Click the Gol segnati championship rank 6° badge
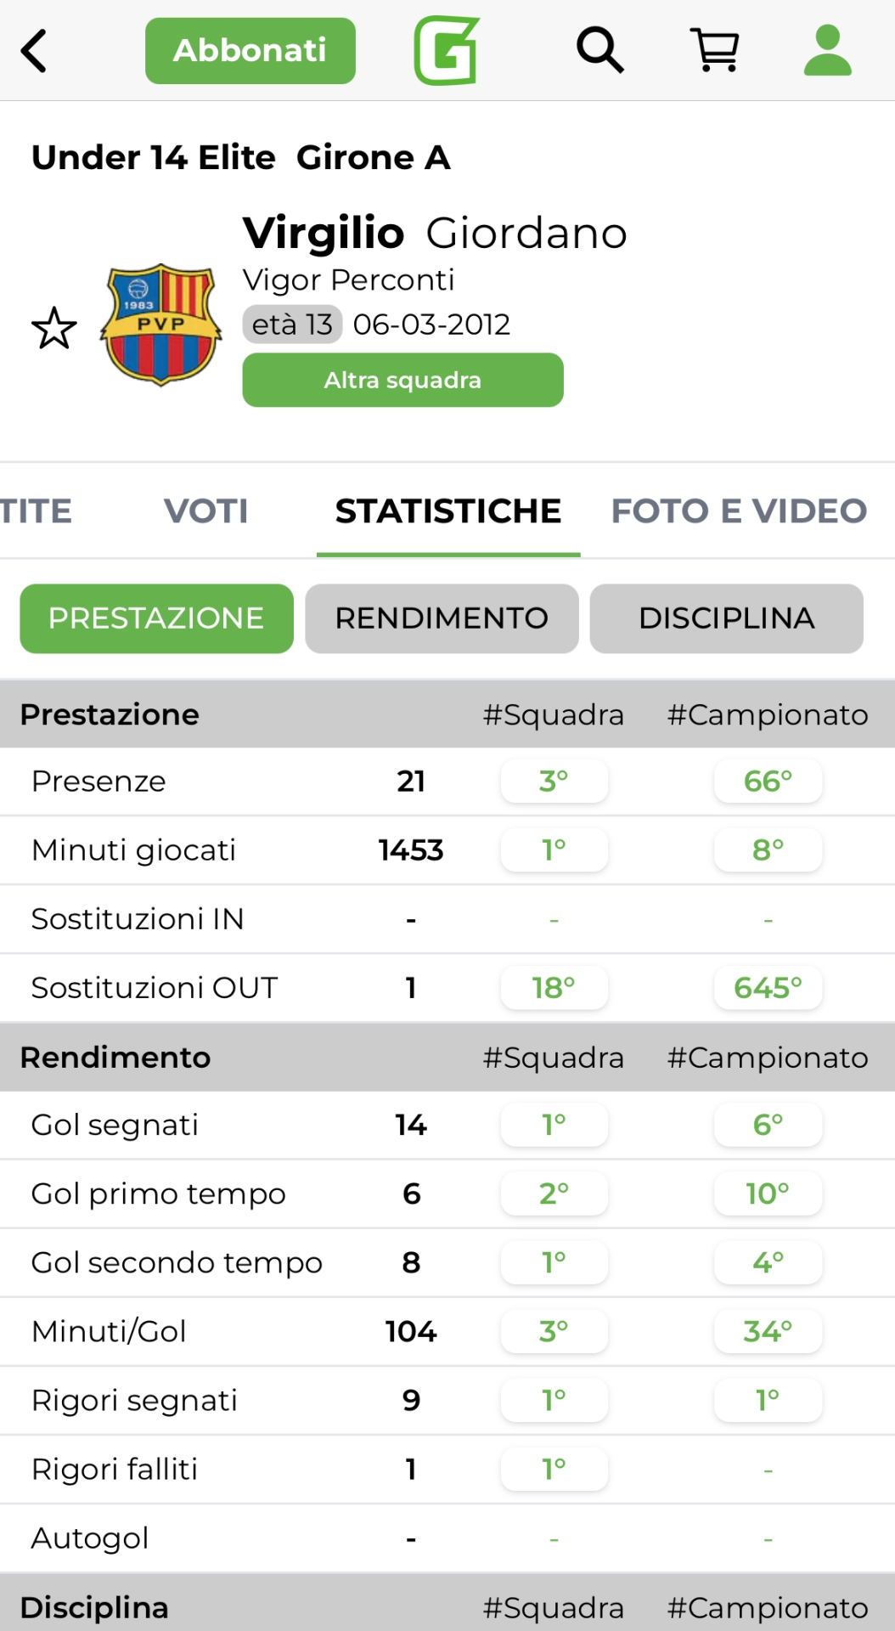The width and height of the screenshot is (895, 1631). pos(768,1126)
